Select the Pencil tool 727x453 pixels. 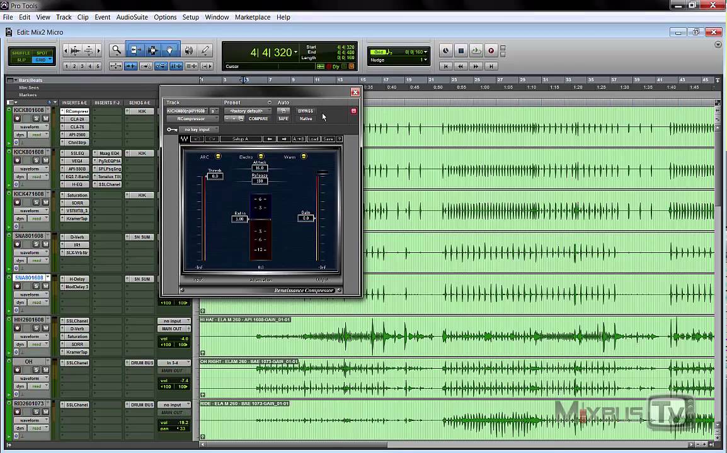pyautogui.click(x=205, y=50)
